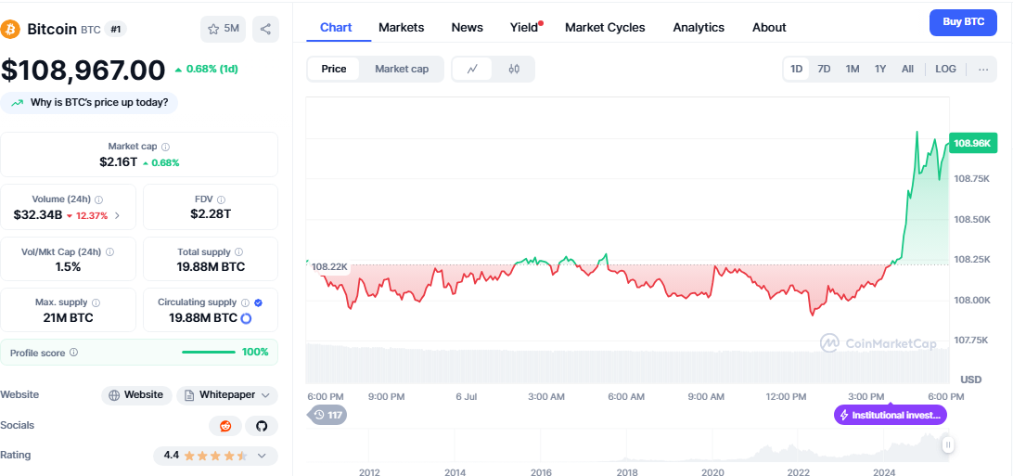The height and width of the screenshot is (476, 1013).
Task: Click the CoinMarketCap logo on chart
Action: pos(878,343)
